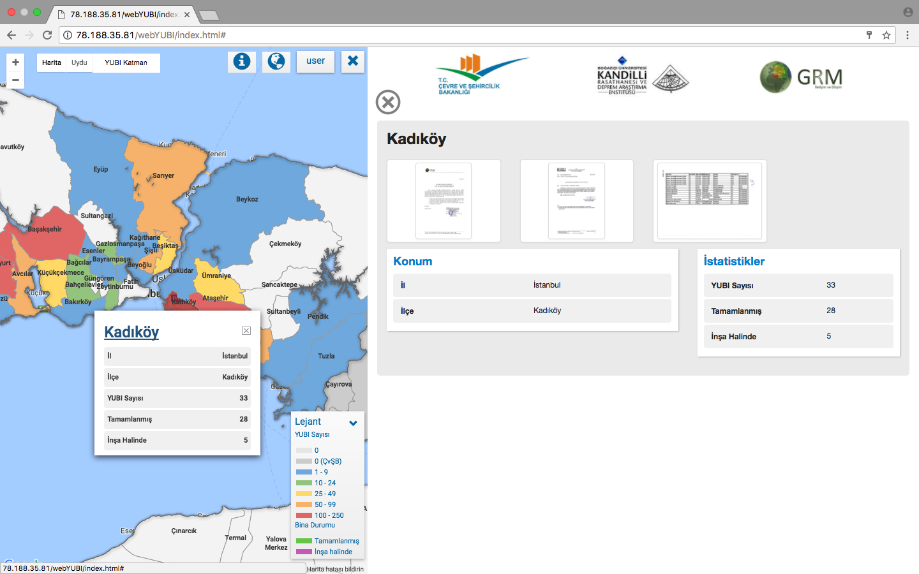Close the Kadıköy map popup
This screenshot has height=574, width=919.
point(246,330)
